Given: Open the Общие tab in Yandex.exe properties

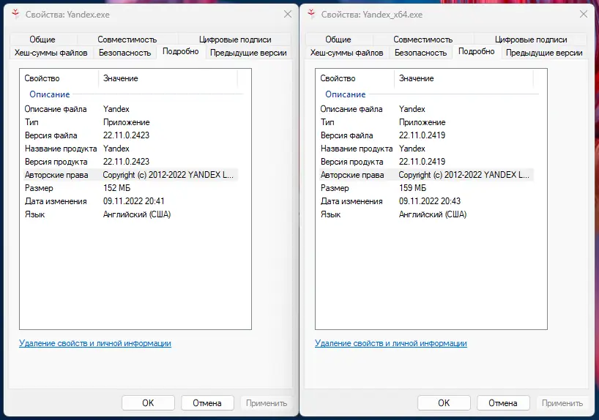Looking at the screenshot, I should (x=42, y=40).
